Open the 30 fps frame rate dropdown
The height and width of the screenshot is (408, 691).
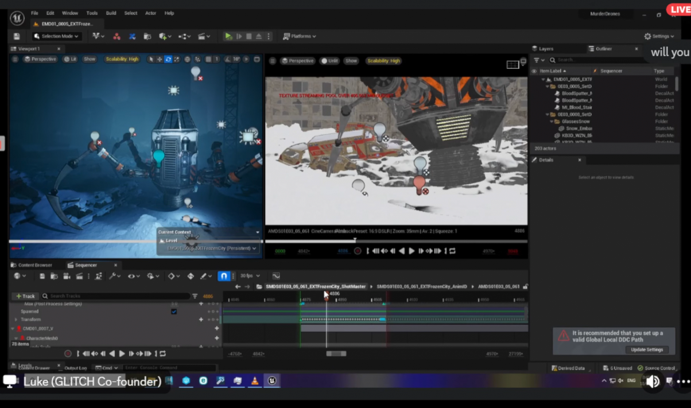(250, 276)
